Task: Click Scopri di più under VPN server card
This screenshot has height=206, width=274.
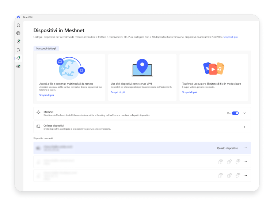Action: (x=118, y=92)
